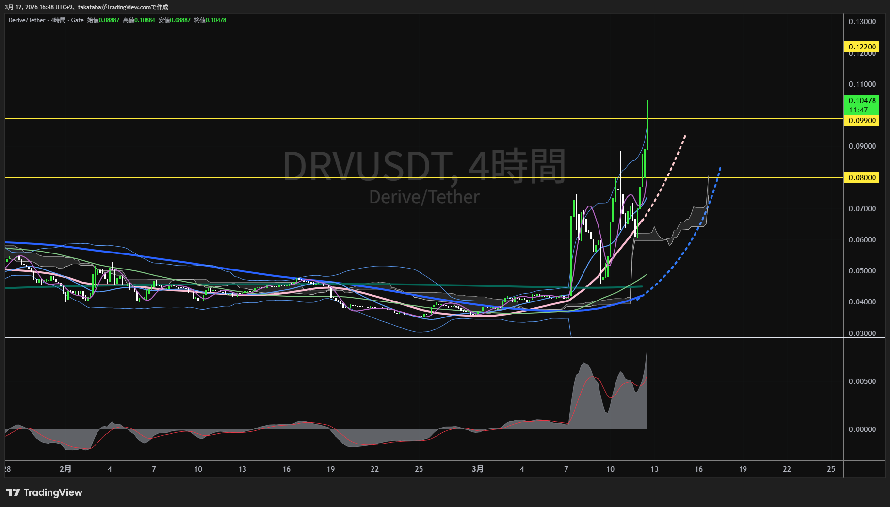The height and width of the screenshot is (507, 890).
Task: Click the header creation date text
Action: pyautogui.click(x=86, y=7)
